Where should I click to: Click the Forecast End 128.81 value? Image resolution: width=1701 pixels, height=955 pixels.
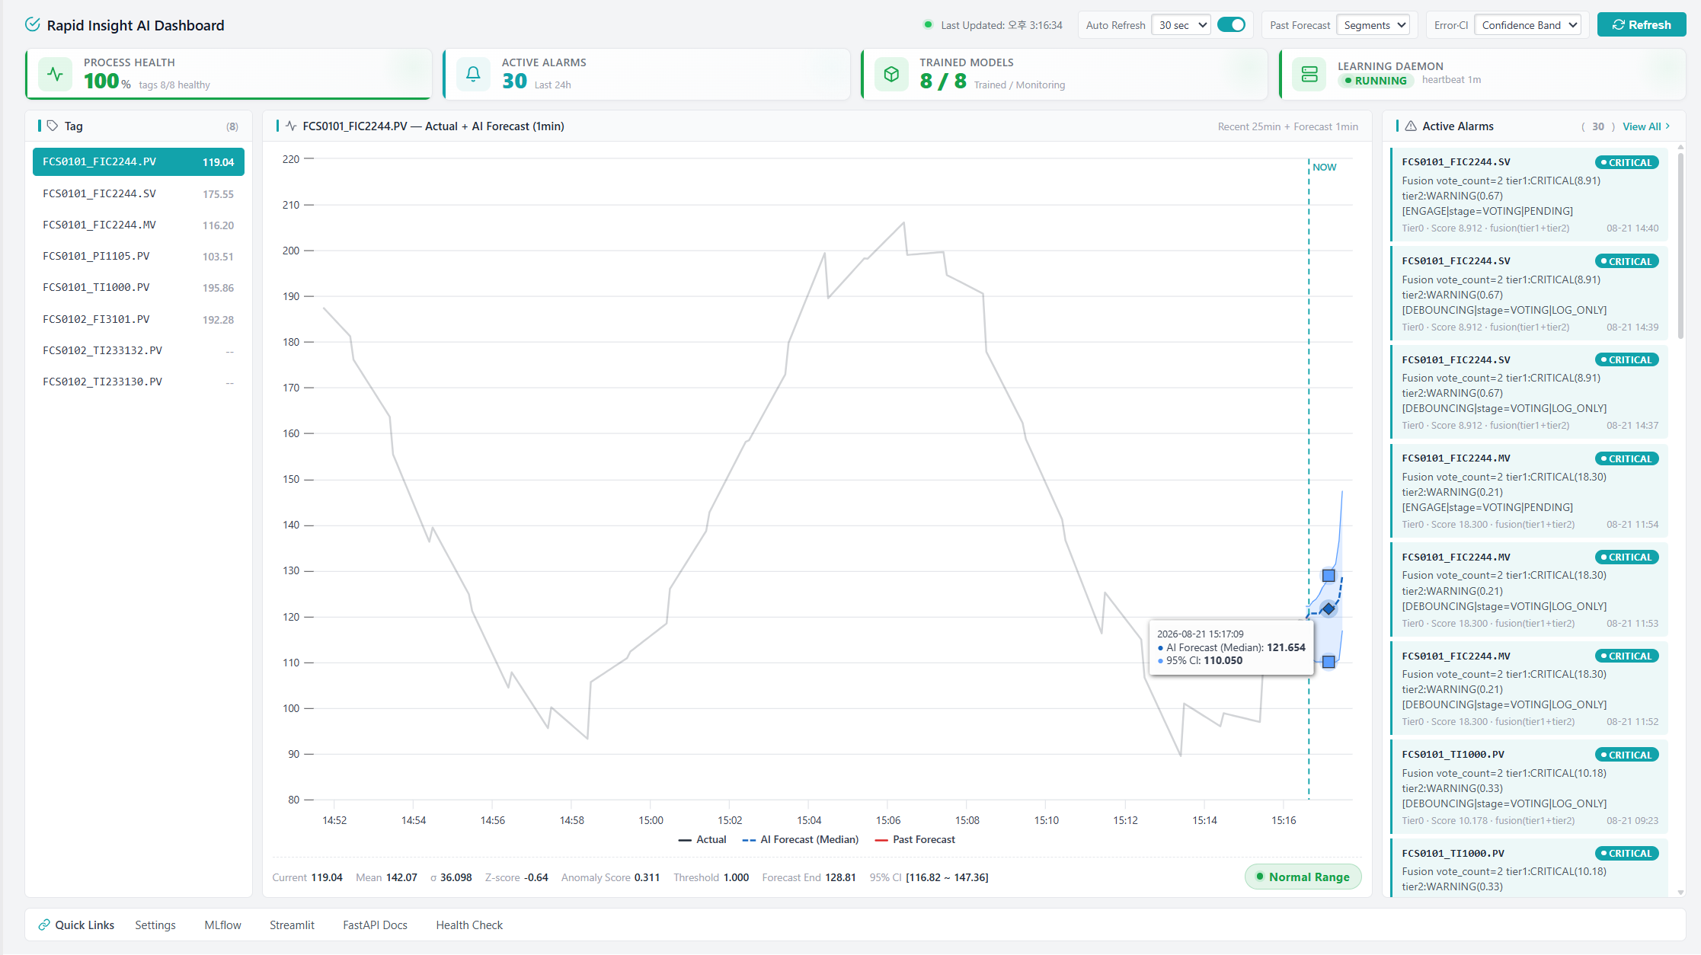[839, 877]
